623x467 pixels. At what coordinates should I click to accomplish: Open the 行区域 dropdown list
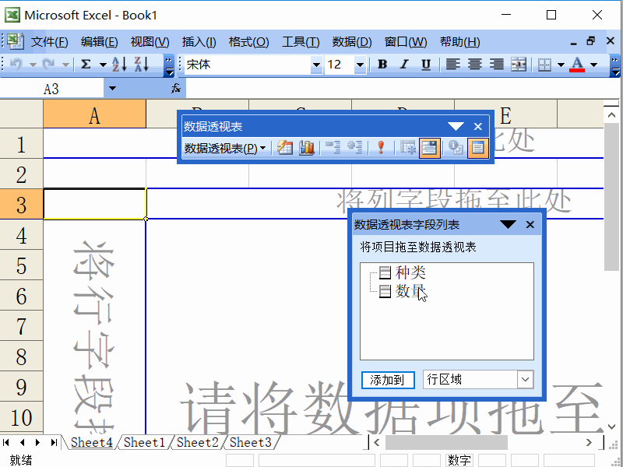[525, 380]
